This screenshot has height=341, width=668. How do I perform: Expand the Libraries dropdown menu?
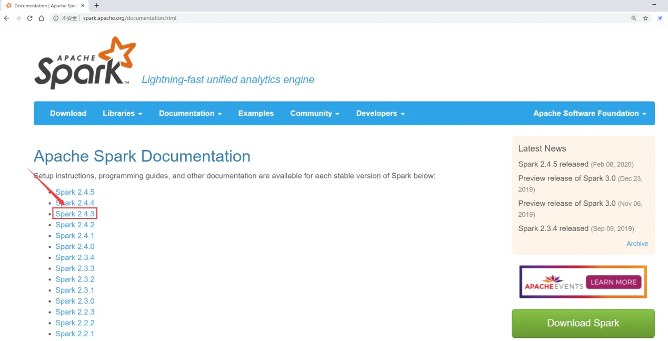tap(123, 113)
